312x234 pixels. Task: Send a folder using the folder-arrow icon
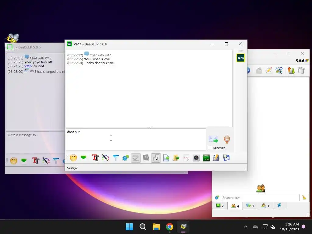[x=176, y=158]
